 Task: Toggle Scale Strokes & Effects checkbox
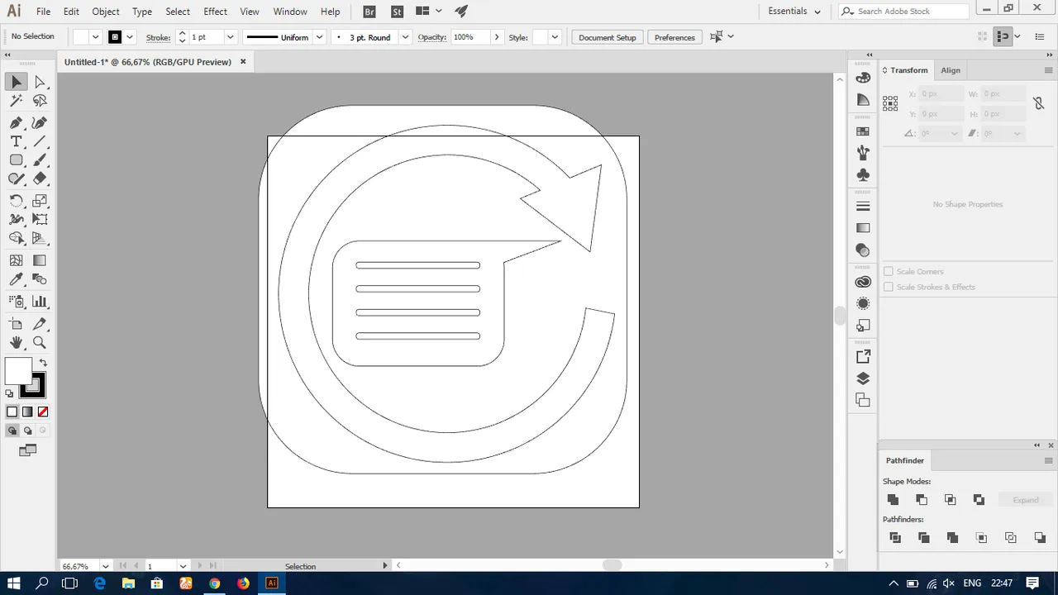pos(889,287)
